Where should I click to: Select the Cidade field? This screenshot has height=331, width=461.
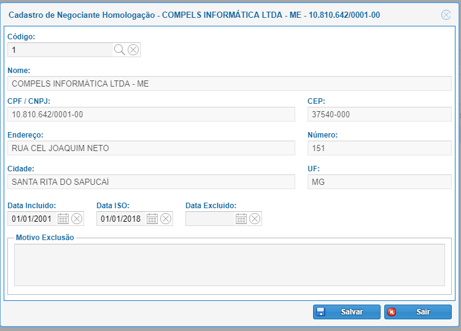(x=151, y=182)
